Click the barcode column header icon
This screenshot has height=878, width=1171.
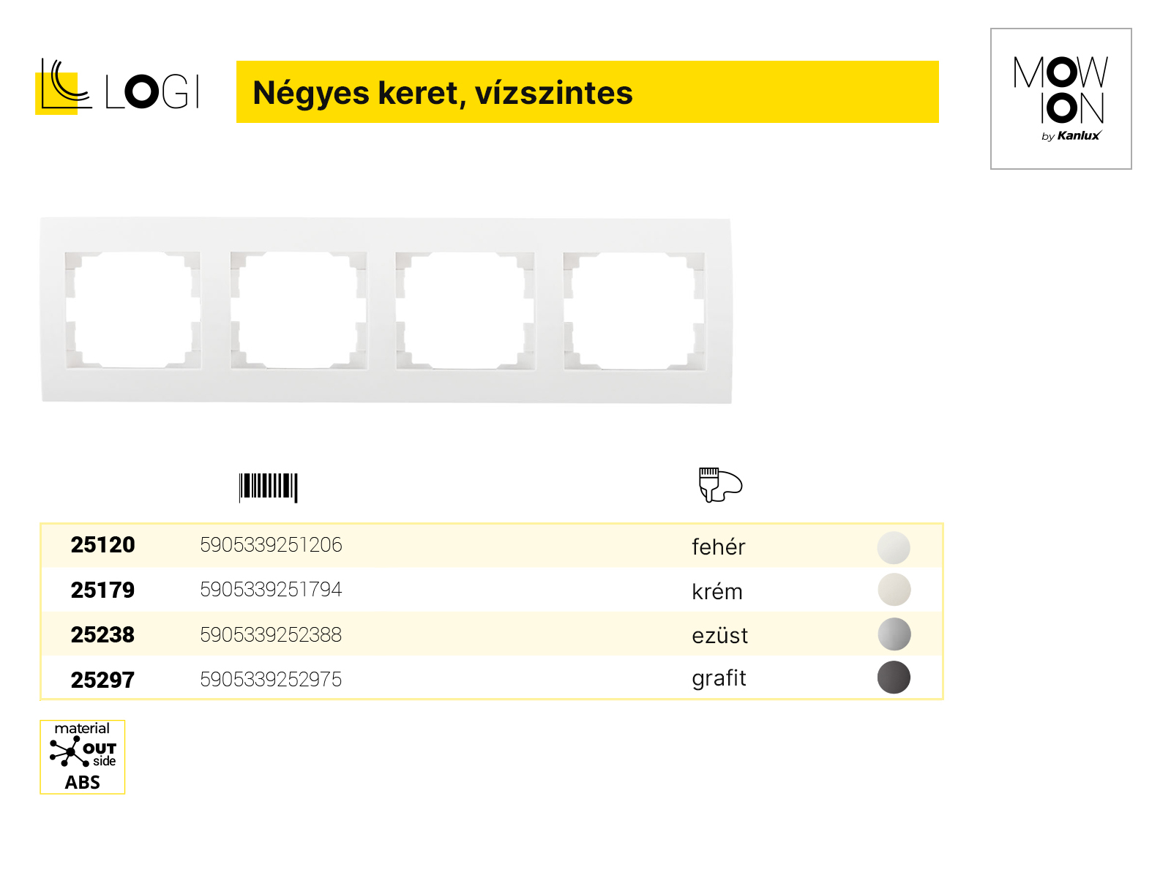[268, 487]
